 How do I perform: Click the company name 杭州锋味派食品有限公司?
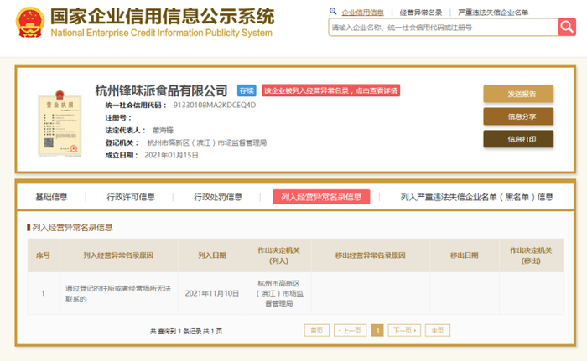coord(161,90)
